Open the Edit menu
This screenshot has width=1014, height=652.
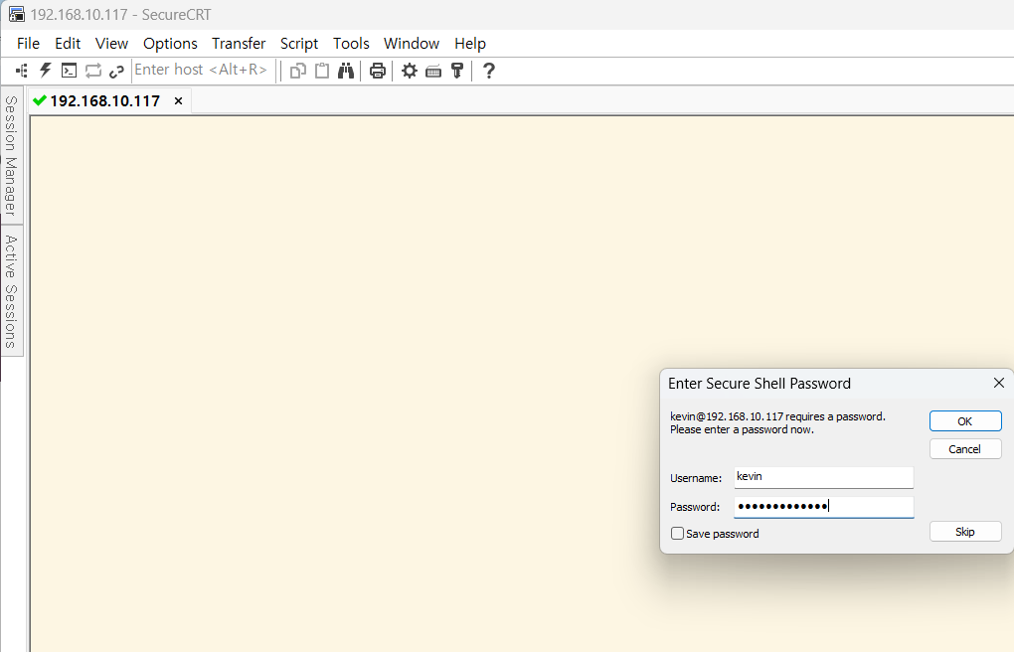68,44
